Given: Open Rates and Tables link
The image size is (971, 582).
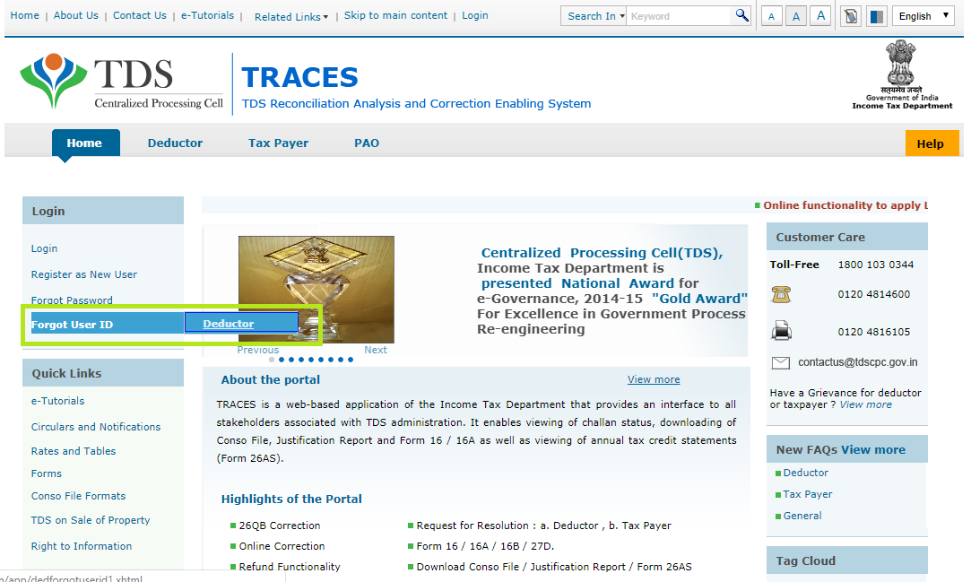Looking at the screenshot, I should 74,451.
